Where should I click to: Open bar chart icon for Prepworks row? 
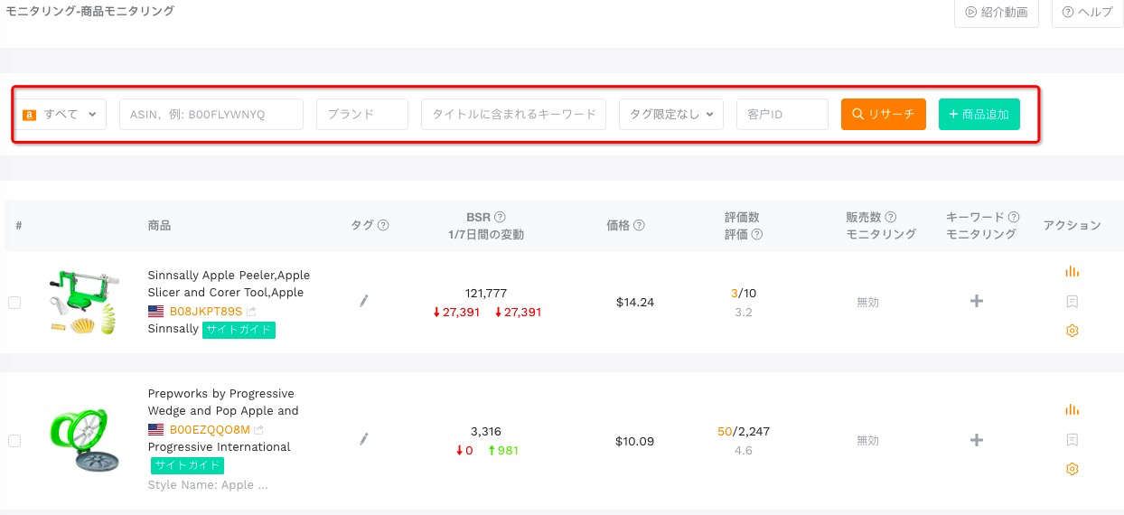tap(1072, 409)
